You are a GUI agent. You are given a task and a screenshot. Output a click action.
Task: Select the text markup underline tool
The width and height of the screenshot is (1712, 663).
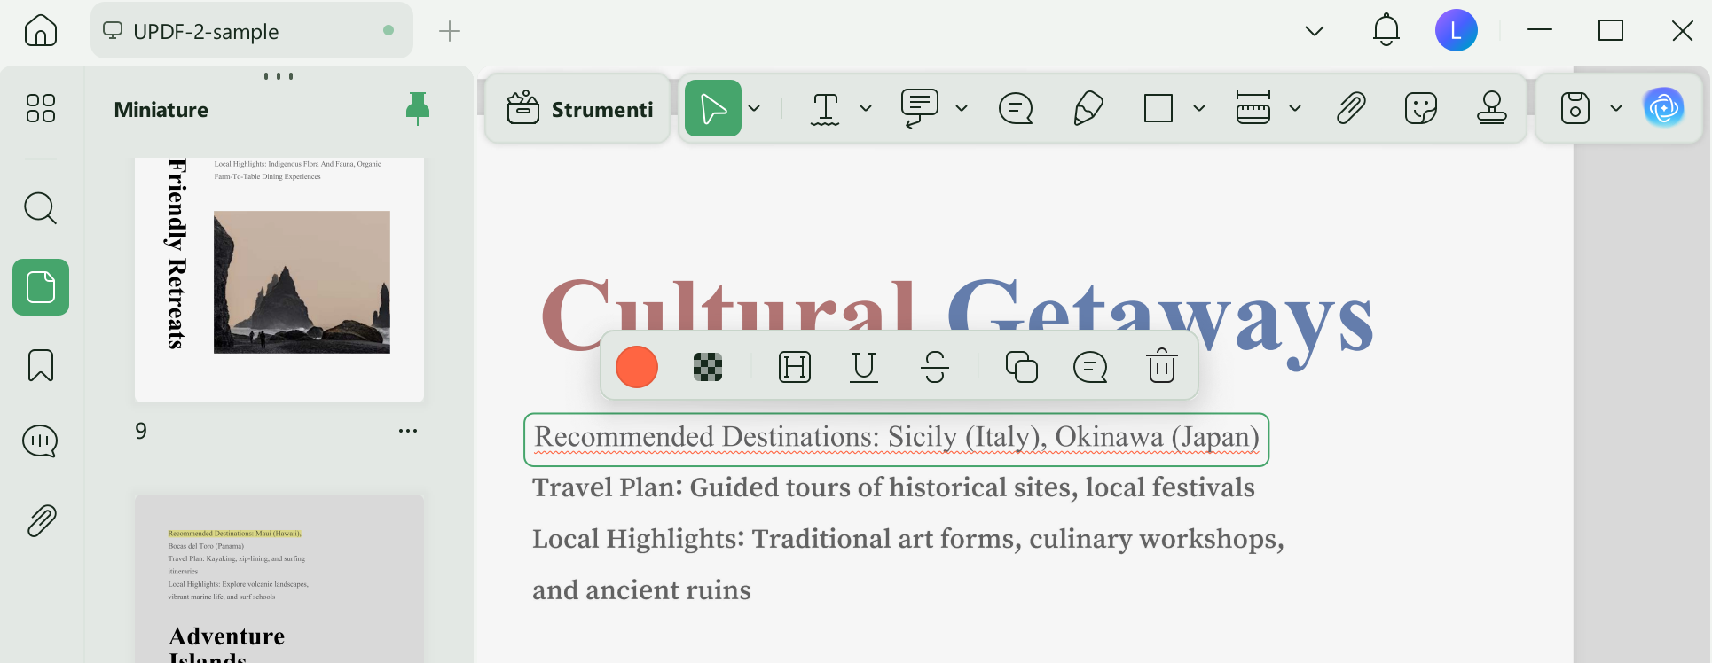pyautogui.click(x=825, y=109)
